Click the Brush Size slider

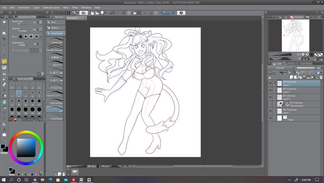coord(21,24)
